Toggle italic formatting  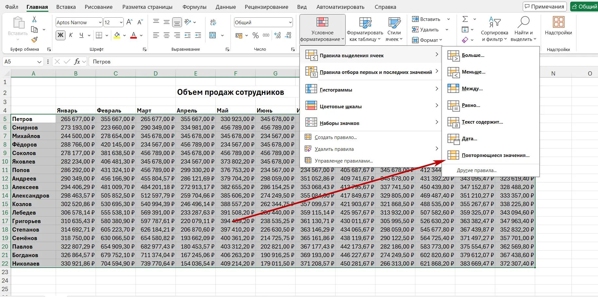pyautogui.click(x=71, y=35)
